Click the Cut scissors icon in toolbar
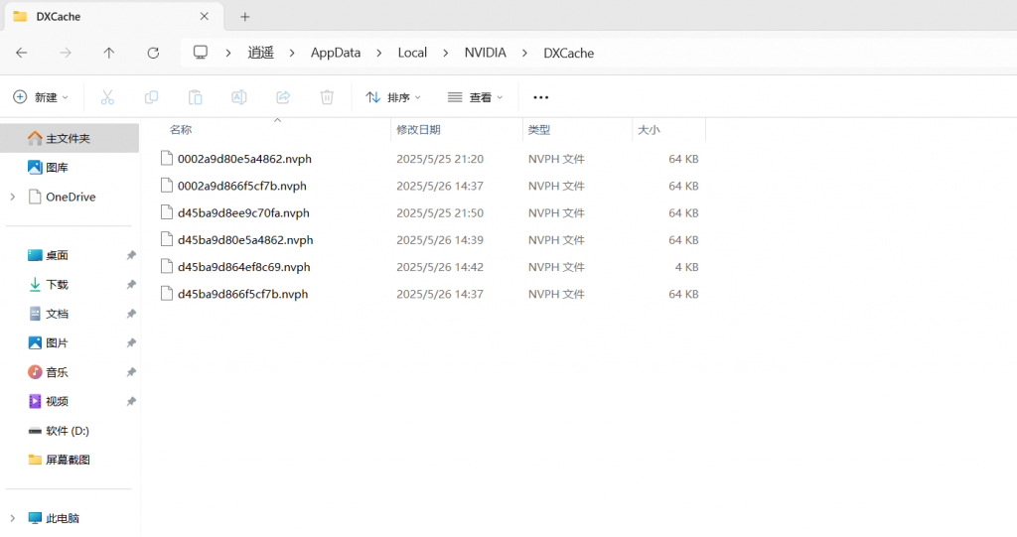Screen dimensions: 1017x537 pos(107,97)
